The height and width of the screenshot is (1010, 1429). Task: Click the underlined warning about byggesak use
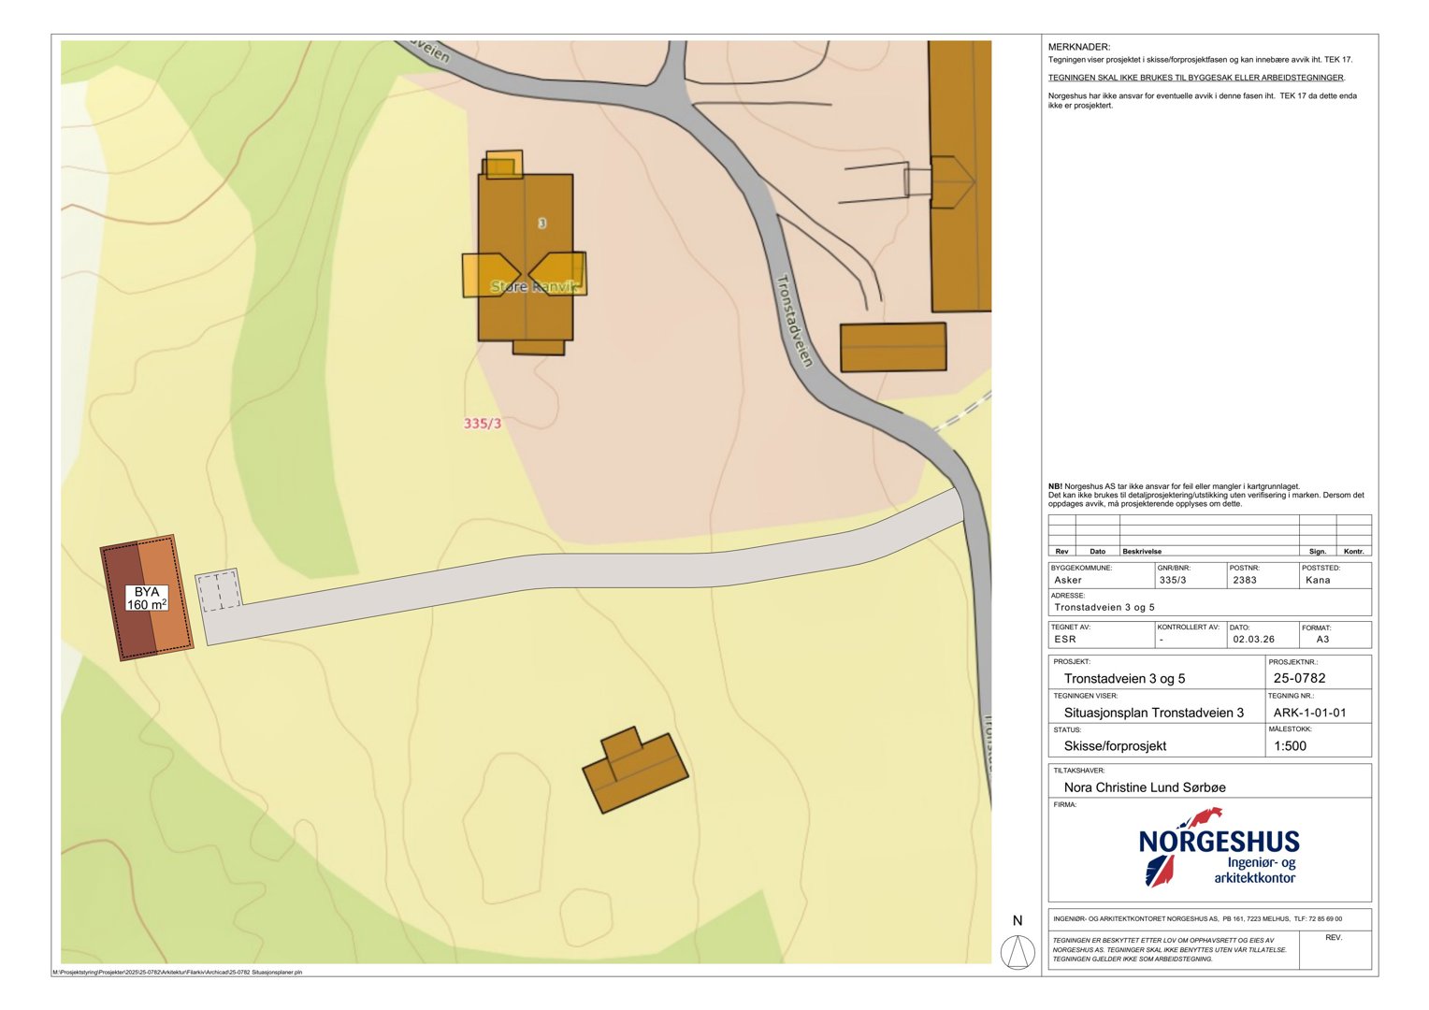tap(1195, 78)
